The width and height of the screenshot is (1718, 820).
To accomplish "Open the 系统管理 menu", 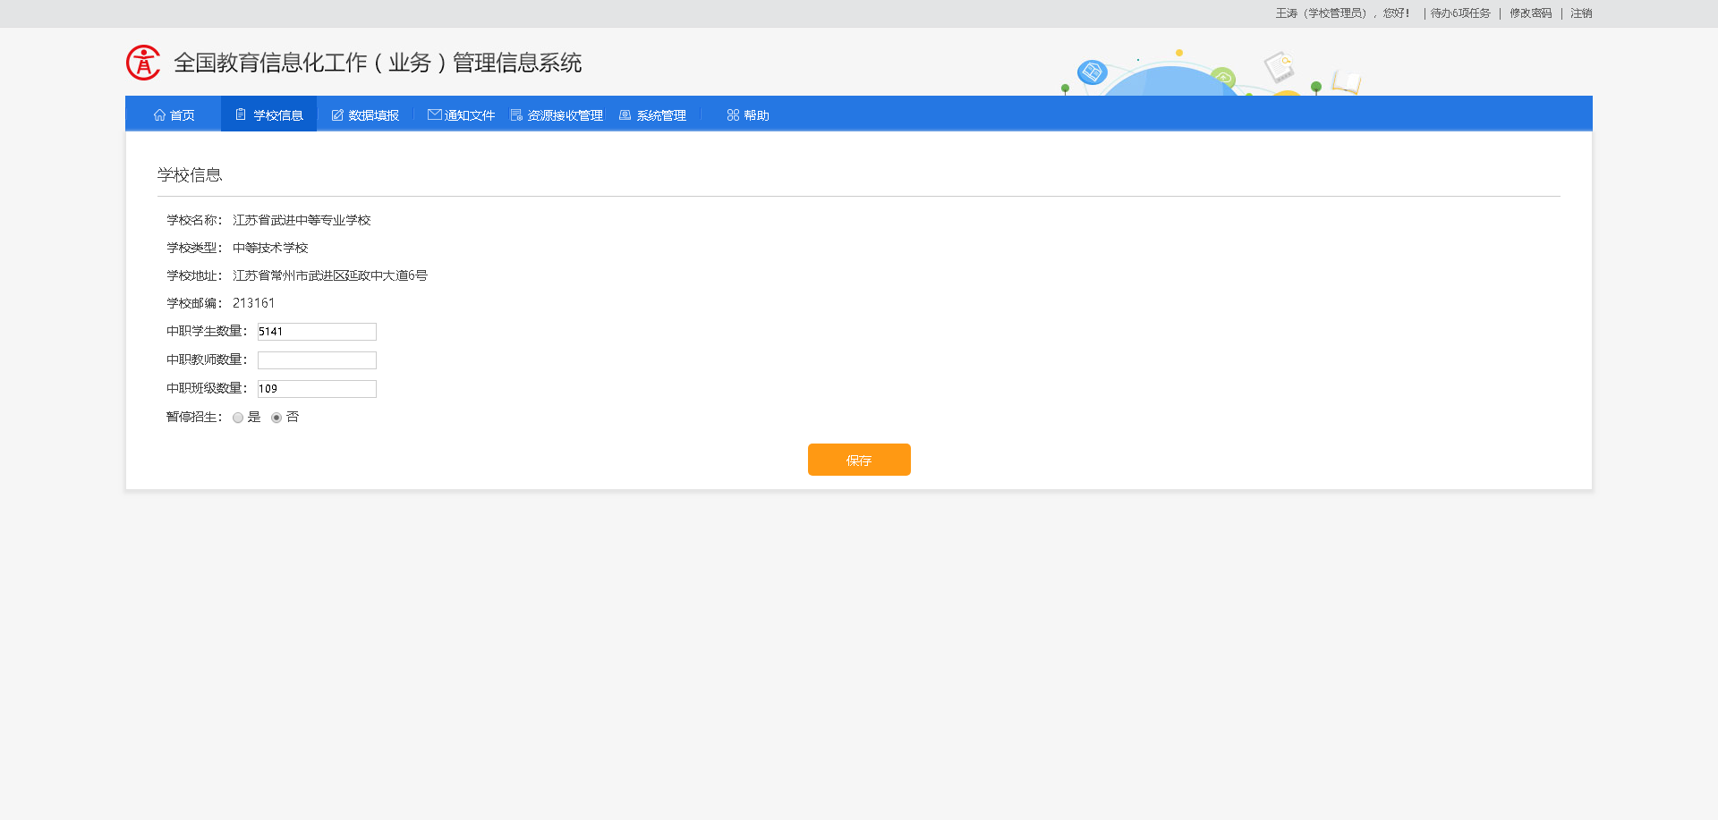I will pos(660,114).
